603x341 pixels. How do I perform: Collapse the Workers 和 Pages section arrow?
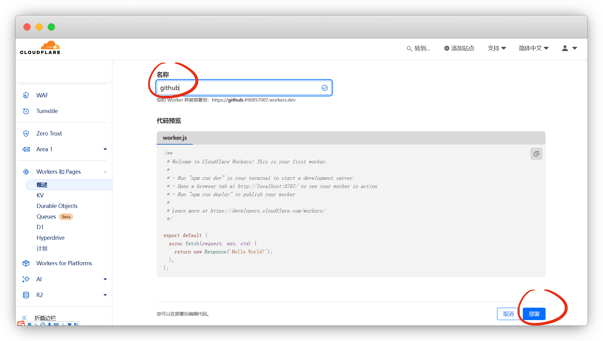pyautogui.click(x=105, y=172)
